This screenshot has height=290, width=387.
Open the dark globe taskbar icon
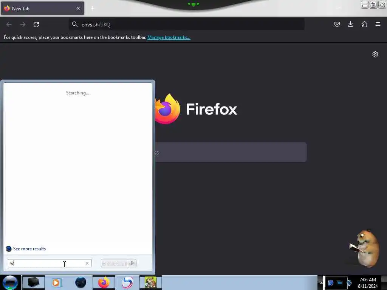[81, 282]
